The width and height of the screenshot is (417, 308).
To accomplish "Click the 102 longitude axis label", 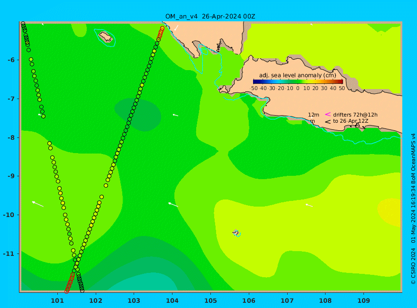I will pos(95,300).
